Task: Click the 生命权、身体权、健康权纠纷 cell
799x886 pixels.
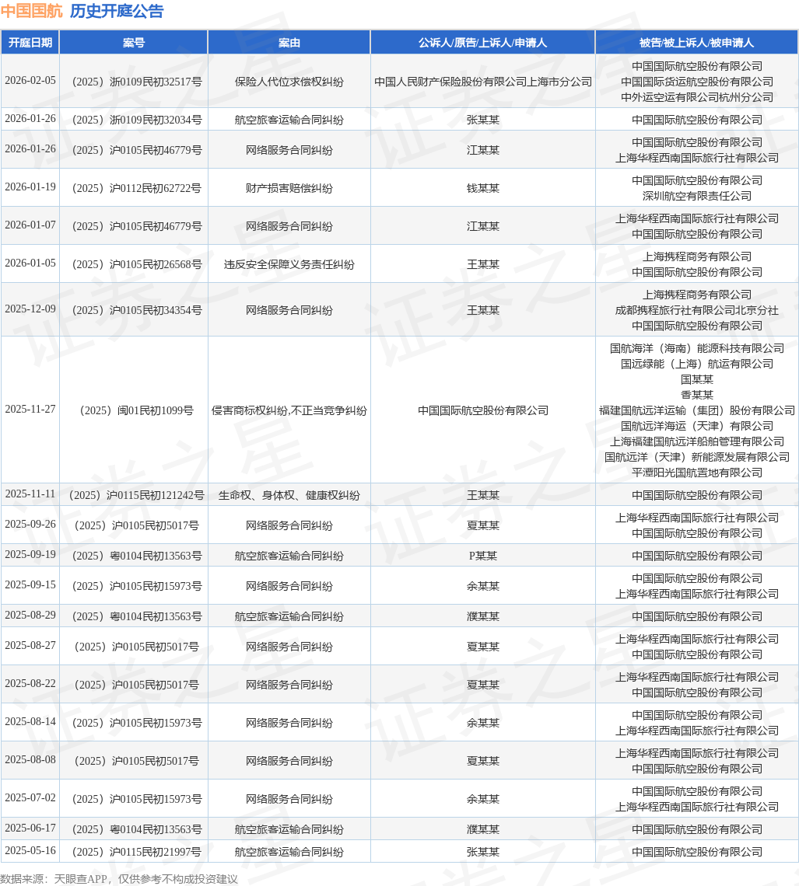Action: [x=289, y=495]
